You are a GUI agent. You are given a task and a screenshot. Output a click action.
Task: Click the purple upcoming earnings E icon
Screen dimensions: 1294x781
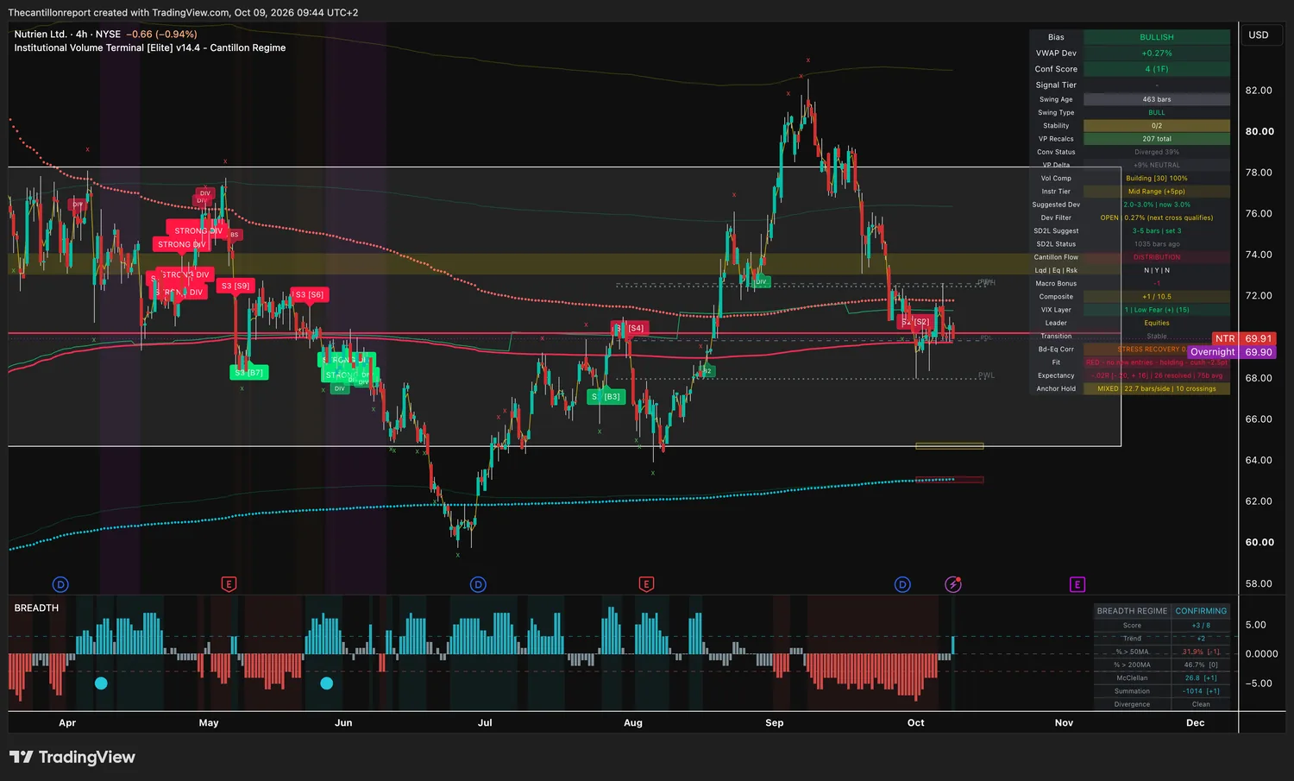click(1077, 584)
